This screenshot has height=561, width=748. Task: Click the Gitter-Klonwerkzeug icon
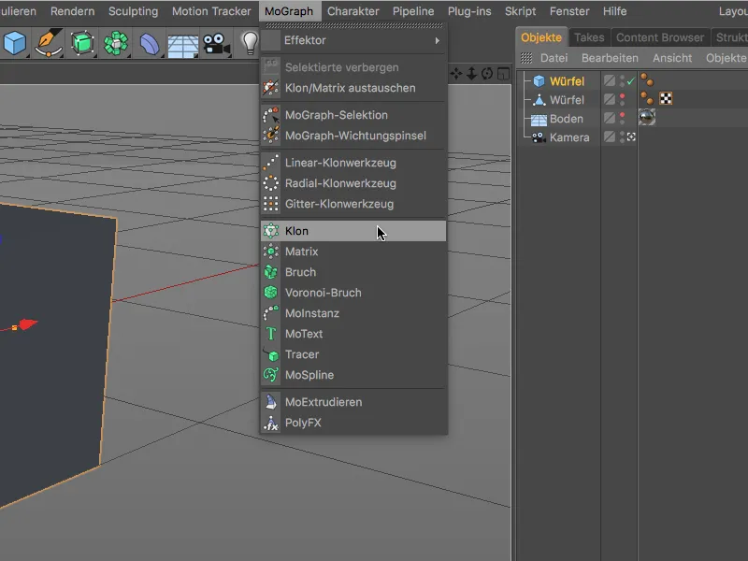point(270,204)
